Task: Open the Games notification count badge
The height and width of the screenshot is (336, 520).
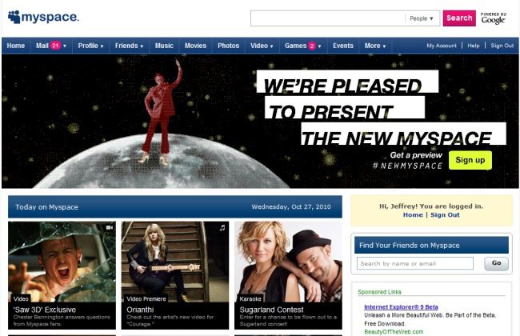Action: click(x=312, y=46)
